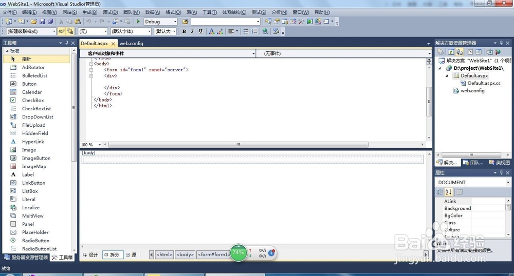Collapse the D:\project\WebSite1 tree node

pyautogui.click(x=440, y=68)
